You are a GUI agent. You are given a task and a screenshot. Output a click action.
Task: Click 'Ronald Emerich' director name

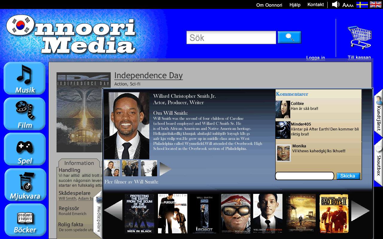pyautogui.click(x=72, y=214)
